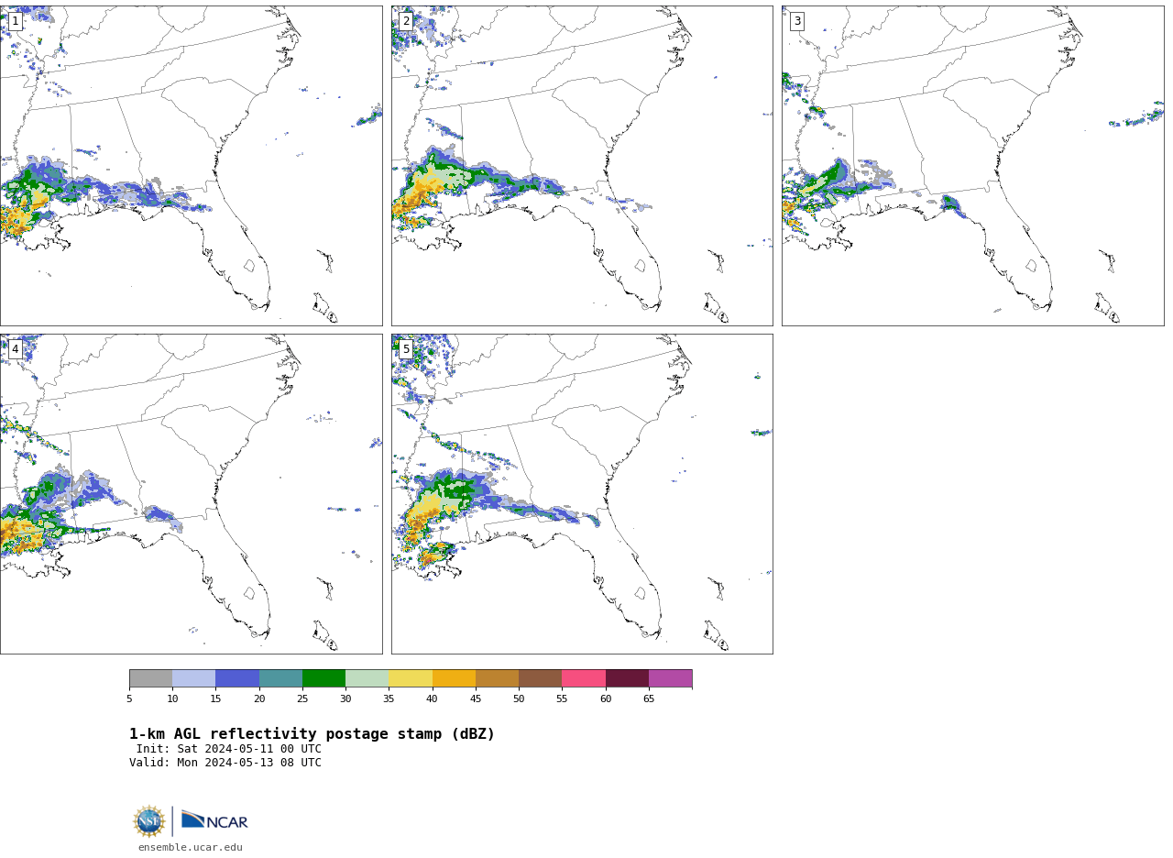Open ensemble member 5 reflectivity map
The width and height of the screenshot is (1173, 858).
tap(582, 494)
